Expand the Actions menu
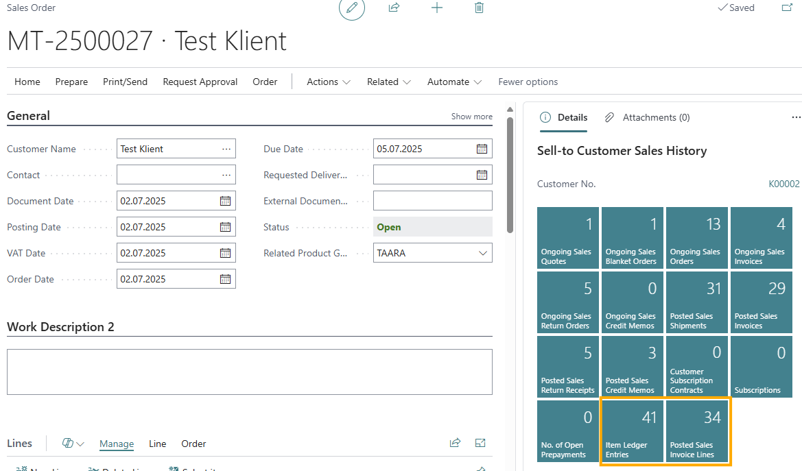802x471 pixels. 329,82
